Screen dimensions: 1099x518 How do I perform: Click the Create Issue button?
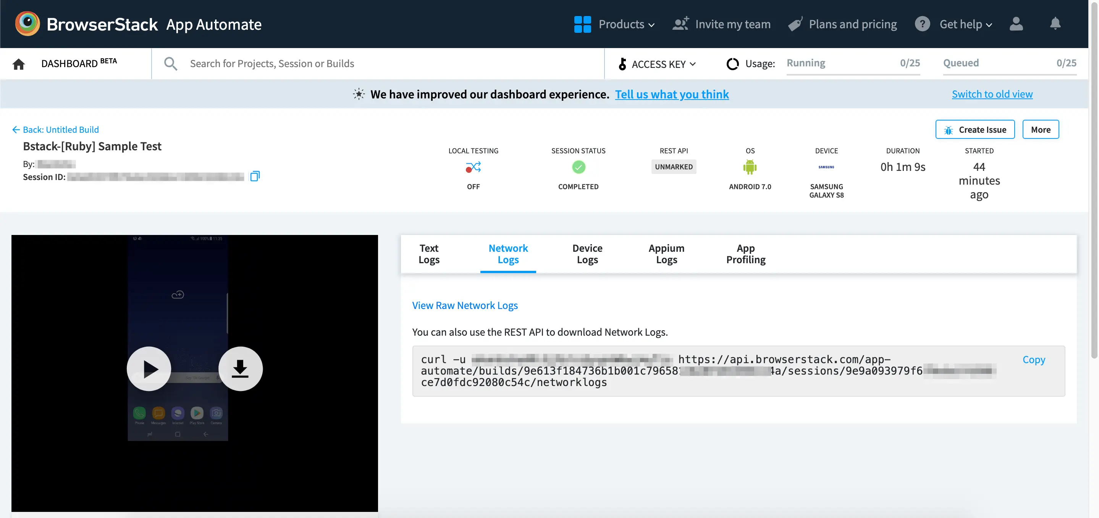[x=975, y=130]
